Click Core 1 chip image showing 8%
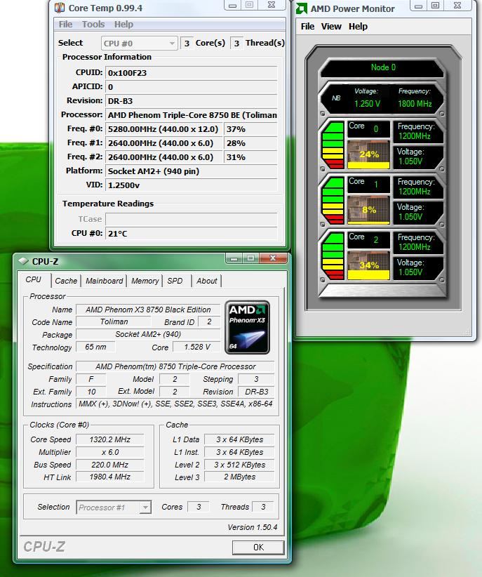This screenshot has height=577, width=482. (x=368, y=210)
